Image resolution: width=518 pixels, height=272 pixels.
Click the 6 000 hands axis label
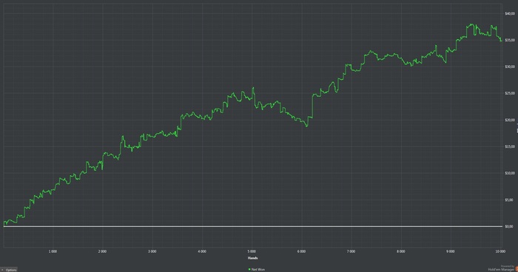coord(301,251)
